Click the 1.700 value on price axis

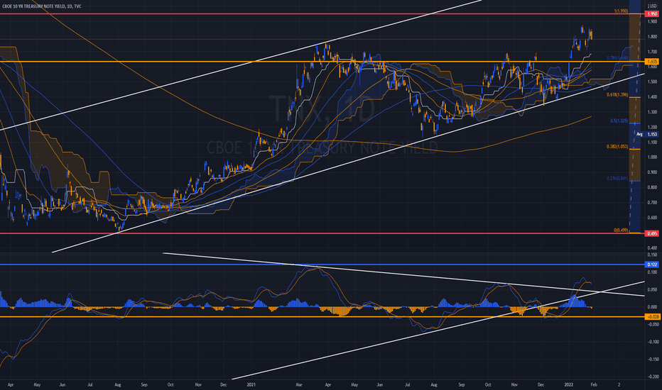[x=652, y=52]
